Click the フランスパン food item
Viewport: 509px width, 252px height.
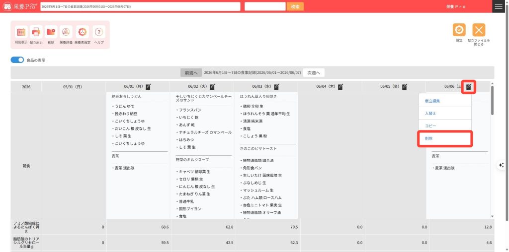(188, 110)
